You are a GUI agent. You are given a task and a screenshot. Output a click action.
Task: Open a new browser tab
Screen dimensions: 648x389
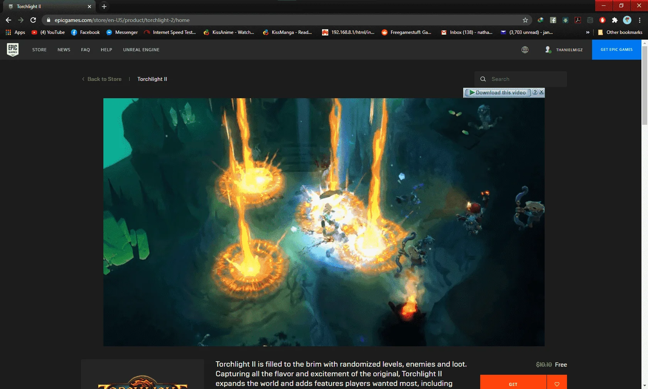tap(104, 7)
